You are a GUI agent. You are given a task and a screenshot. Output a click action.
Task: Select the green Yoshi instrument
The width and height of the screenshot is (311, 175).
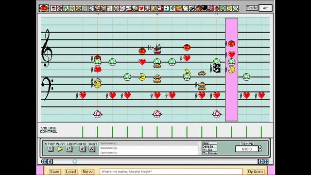(66, 8)
